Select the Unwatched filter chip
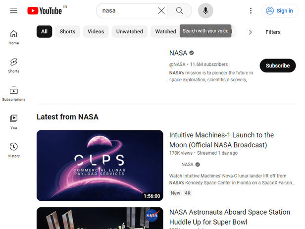Viewport: 305px width, 229px height. 130,32
